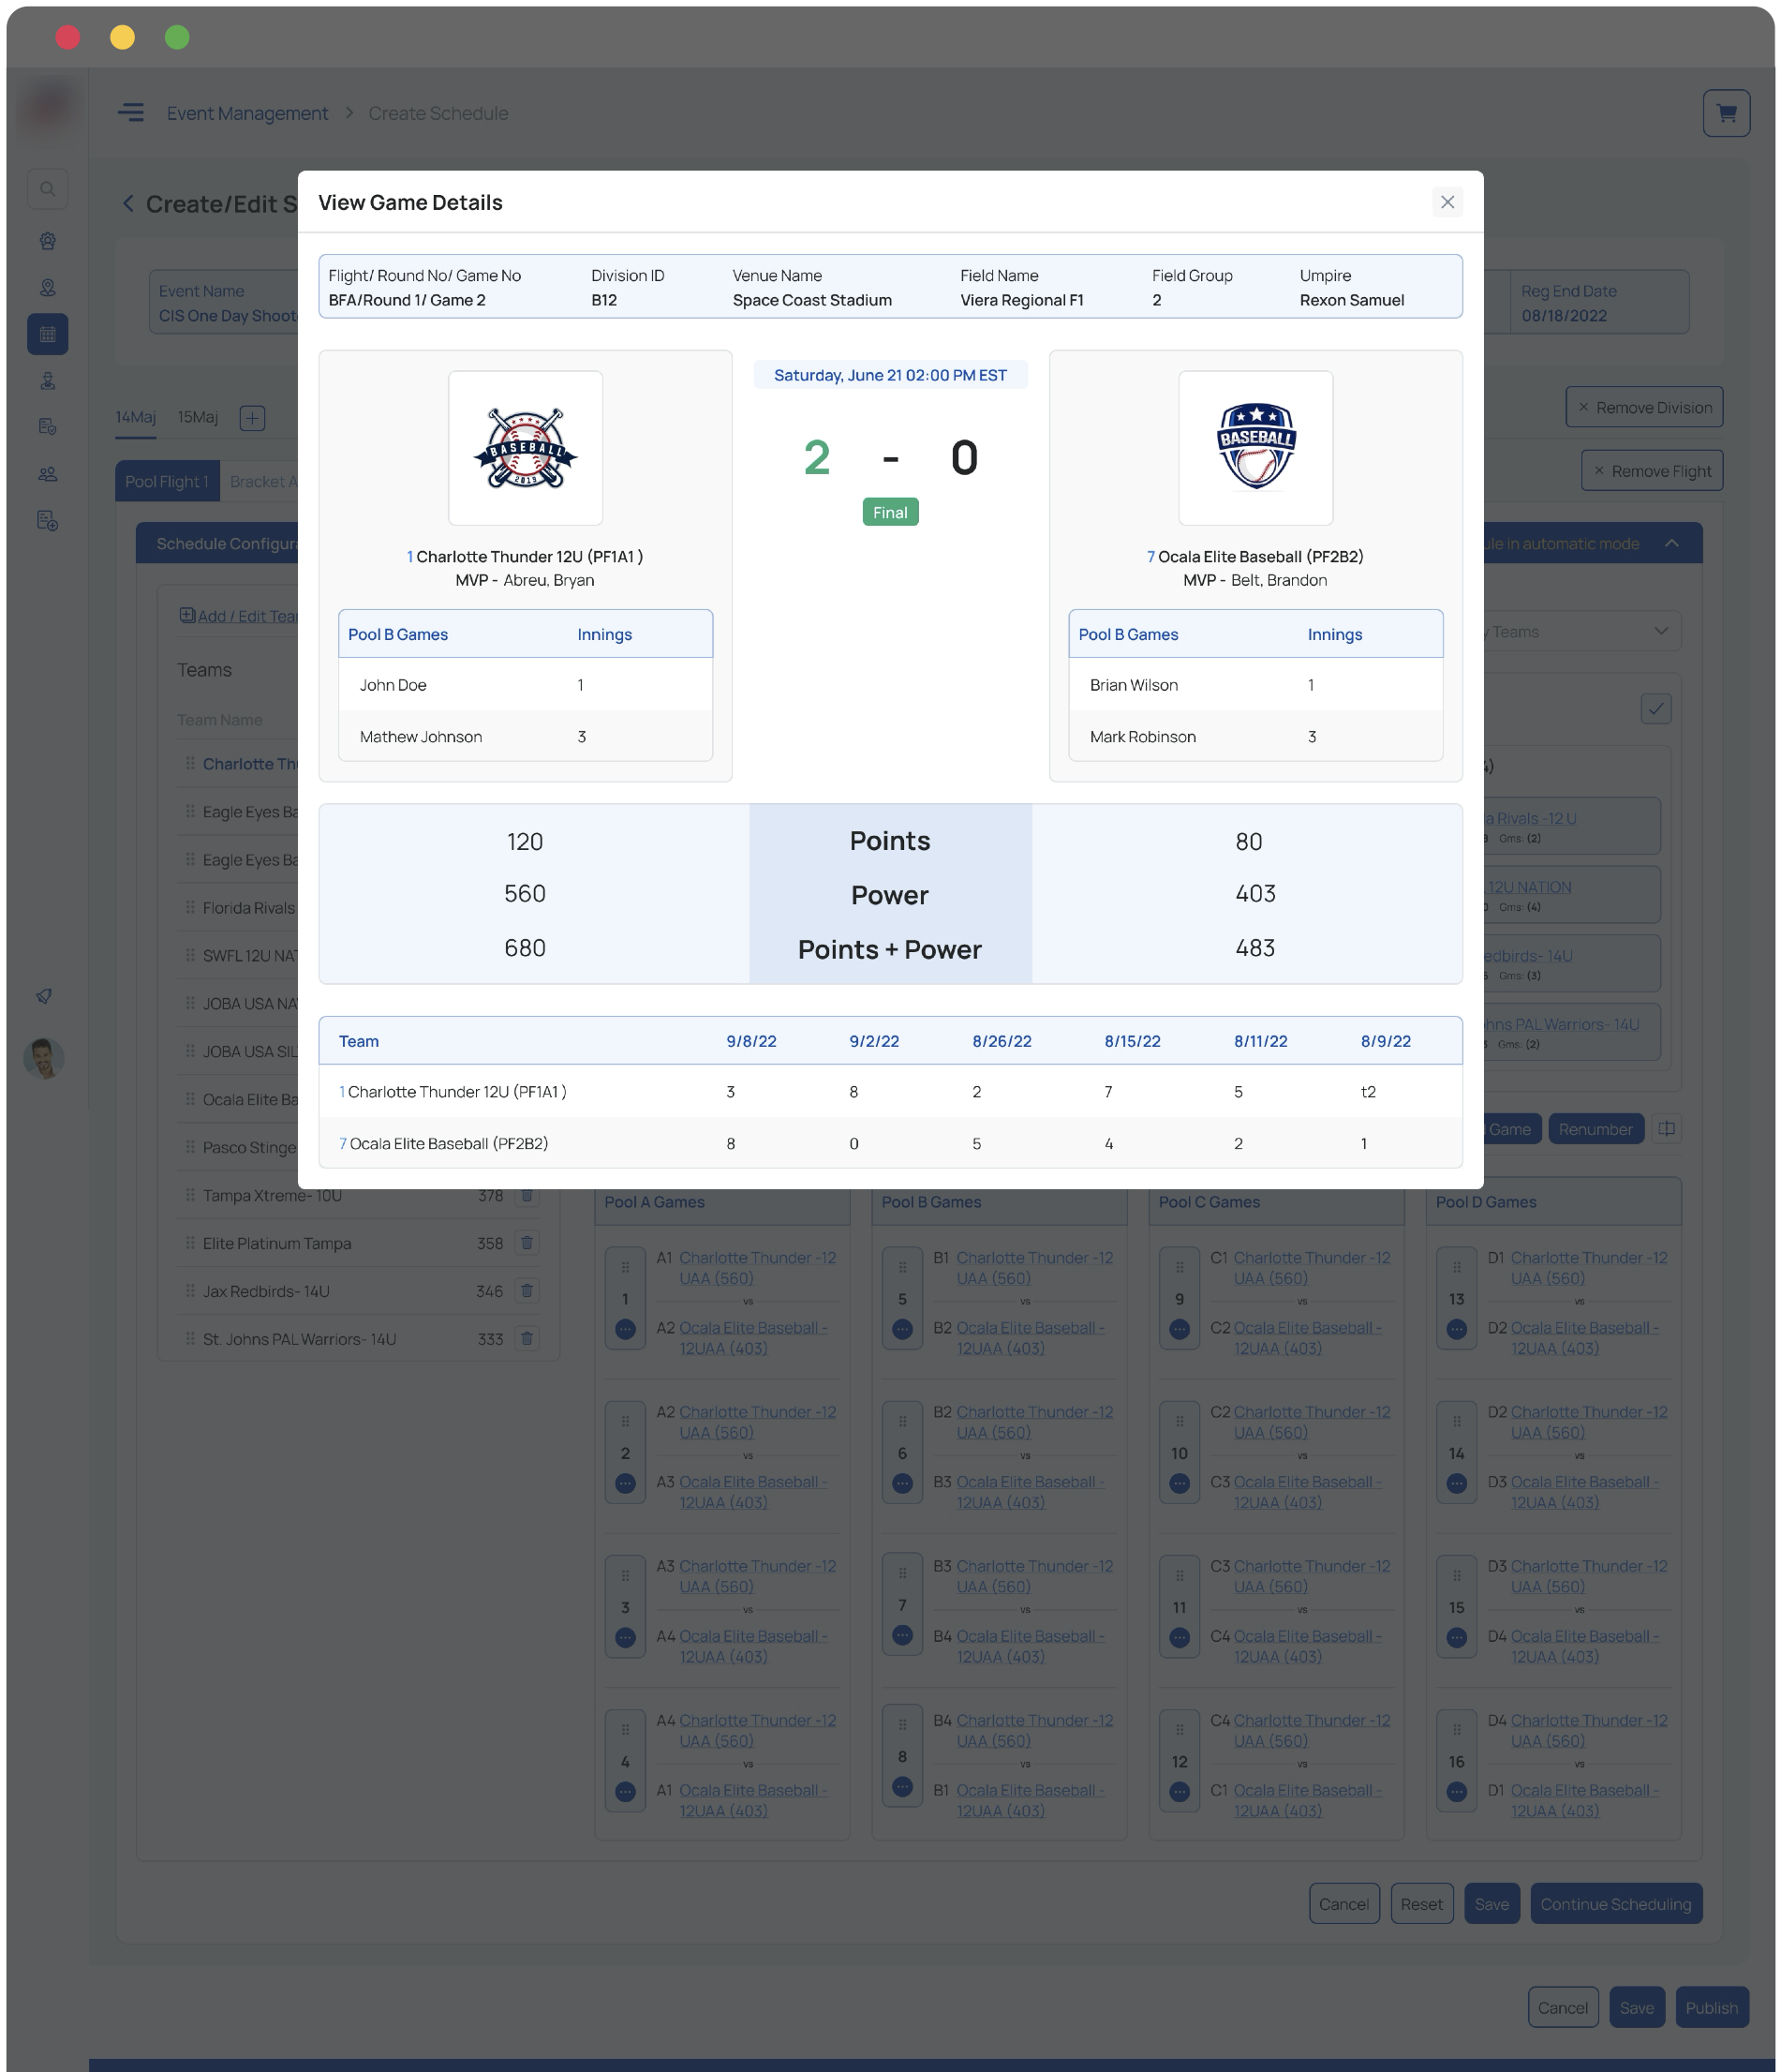The height and width of the screenshot is (2072, 1781).
Task: Open Event Management breadcrumb
Action: [247, 113]
